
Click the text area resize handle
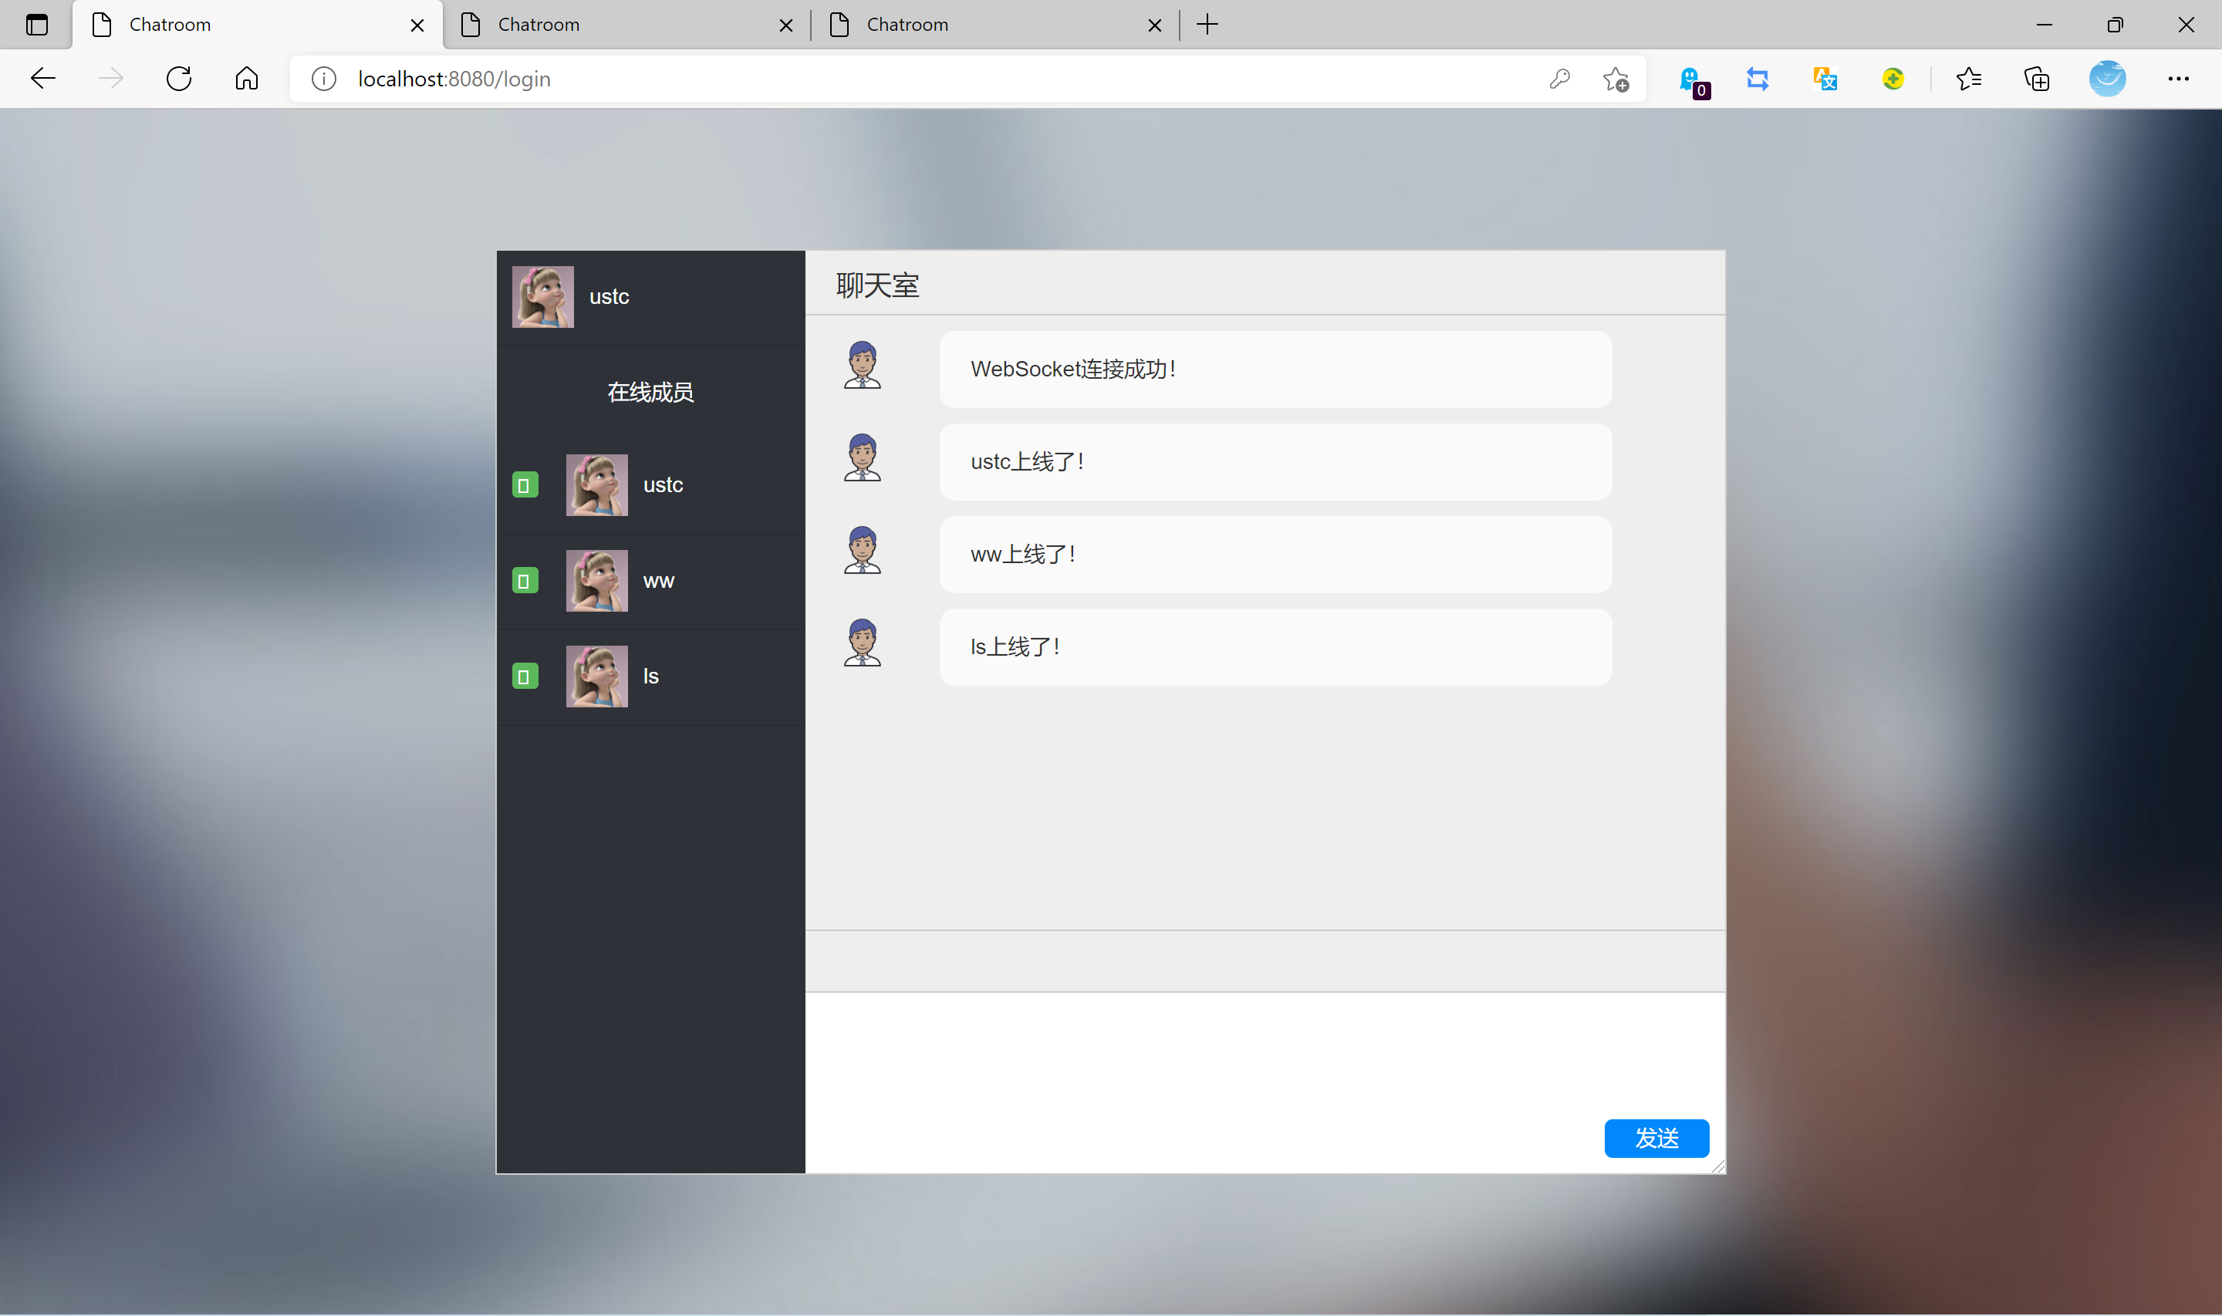[x=1717, y=1166]
